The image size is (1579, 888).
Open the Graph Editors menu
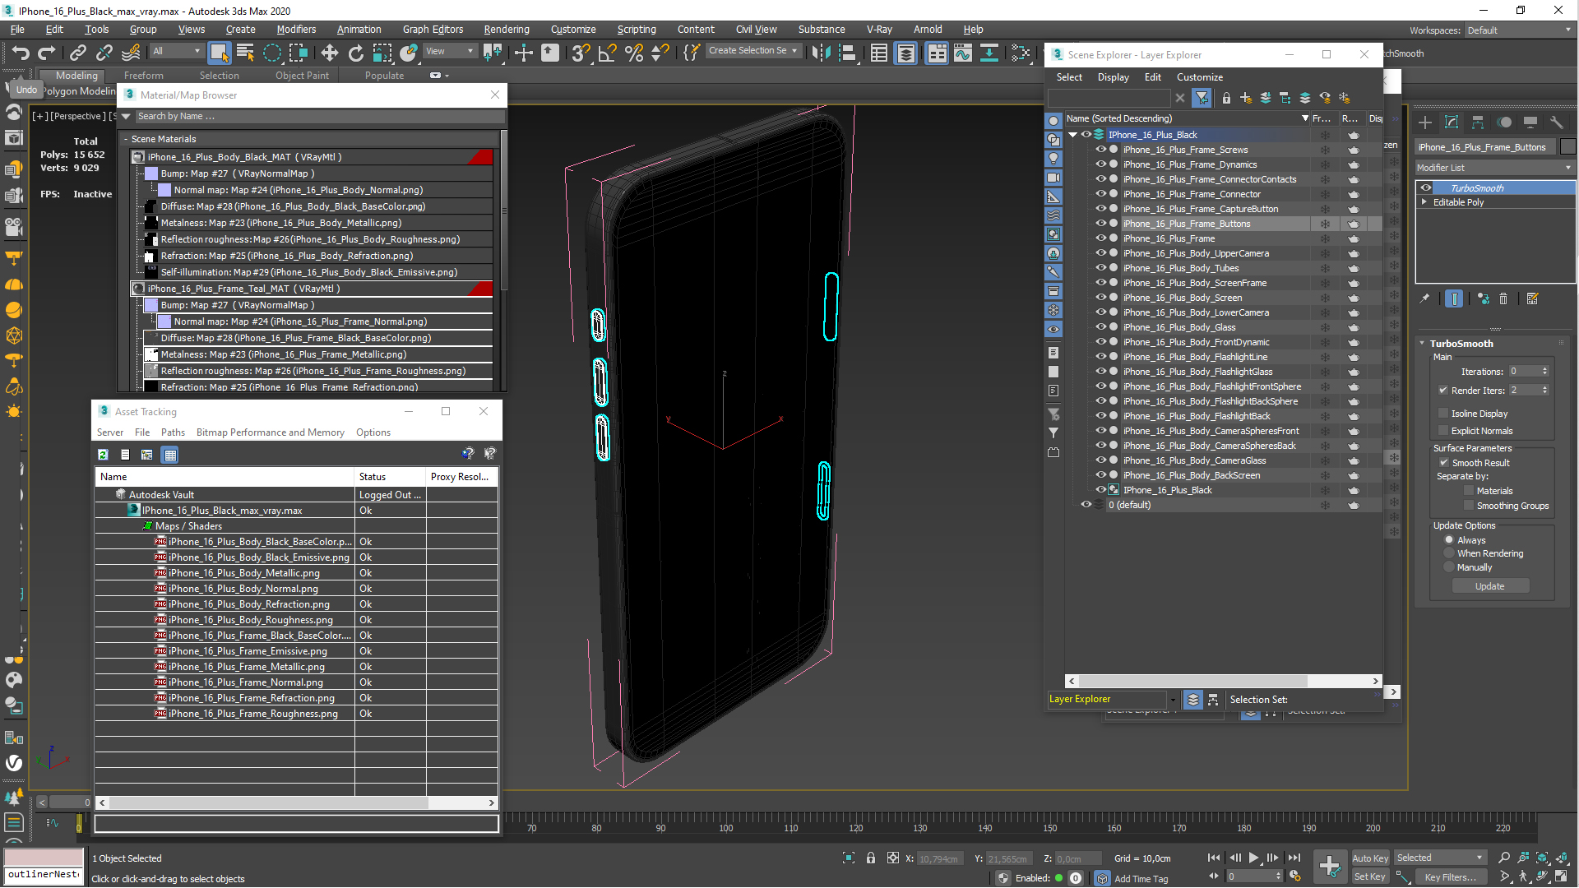(x=433, y=30)
